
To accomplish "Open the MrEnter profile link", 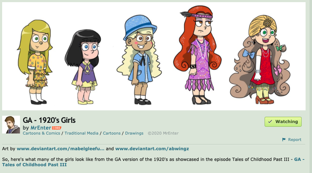I will 41,128.
